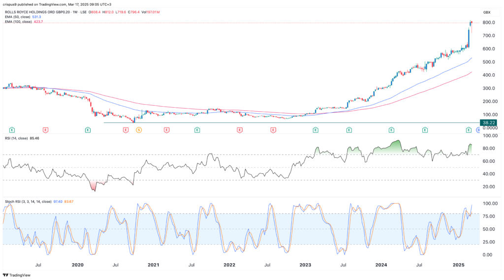Select the EMA (100, close) indicator legend
The width and height of the screenshot is (504, 280).
pos(18,22)
